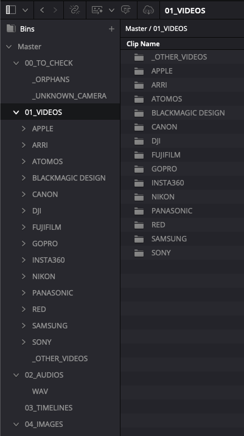Click the SONY folder icon in clip list
This screenshot has height=436, width=244.
coord(139,253)
